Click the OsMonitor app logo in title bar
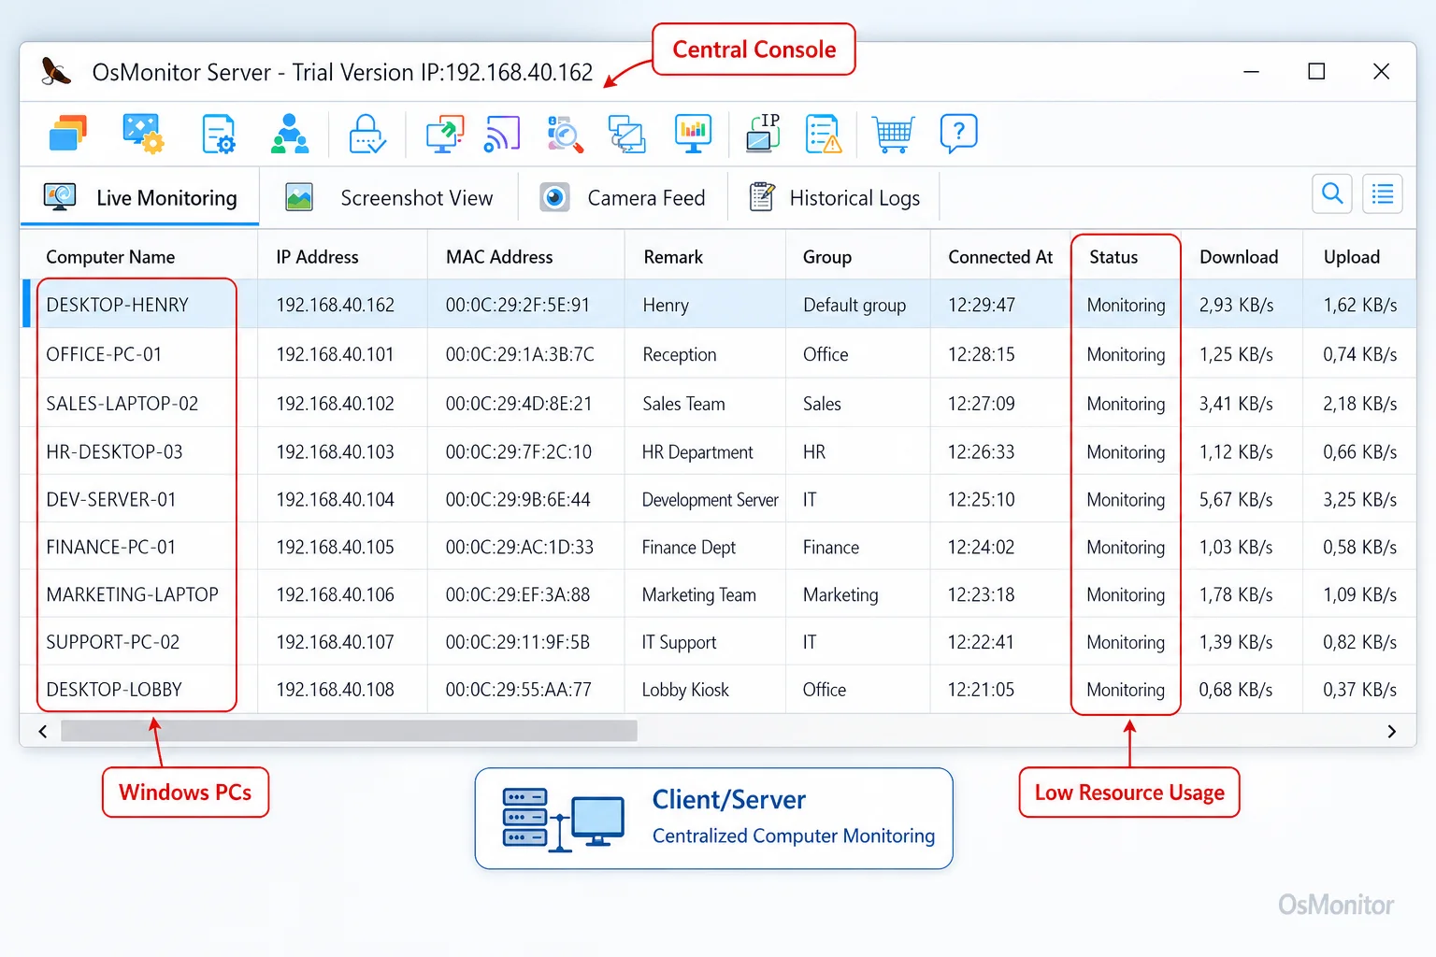Viewport: 1436px width, 957px height. click(x=56, y=71)
